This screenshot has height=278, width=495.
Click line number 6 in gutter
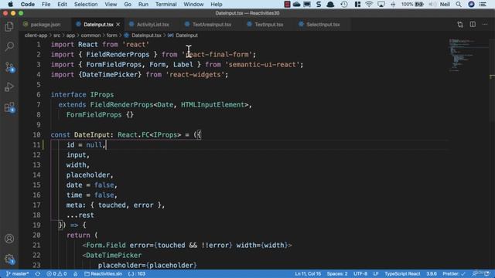38,94
